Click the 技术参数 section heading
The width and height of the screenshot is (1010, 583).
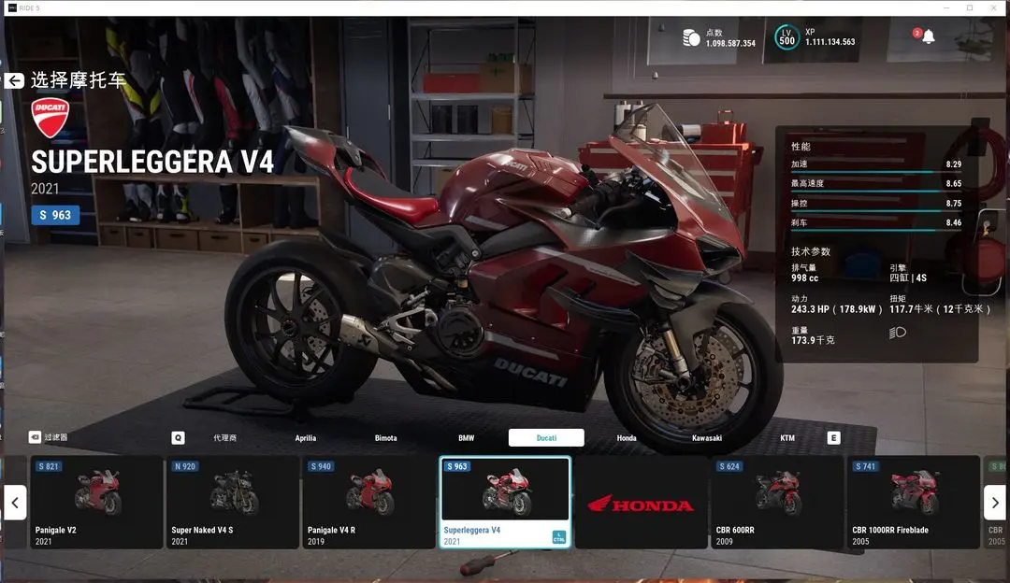tap(811, 251)
